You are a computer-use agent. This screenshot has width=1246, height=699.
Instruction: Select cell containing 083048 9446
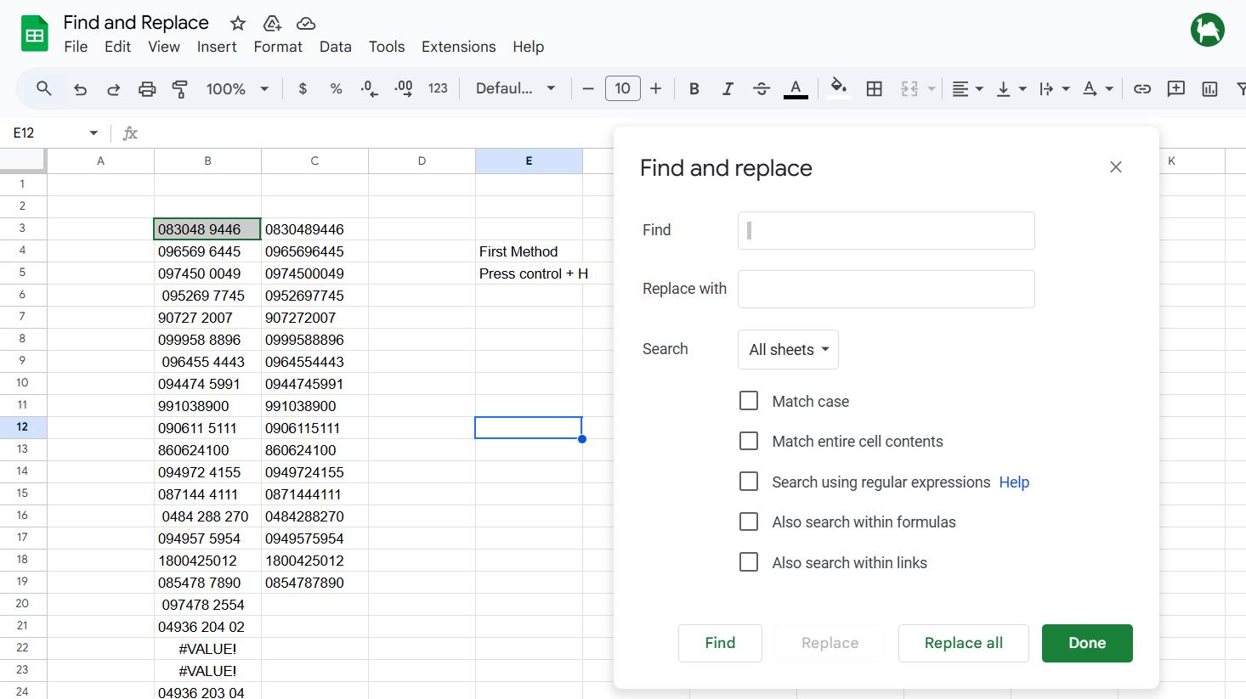click(x=207, y=229)
